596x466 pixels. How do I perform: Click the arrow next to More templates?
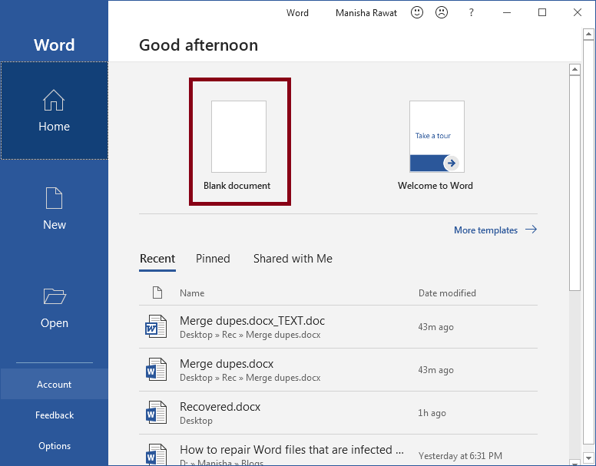point(531,230)
